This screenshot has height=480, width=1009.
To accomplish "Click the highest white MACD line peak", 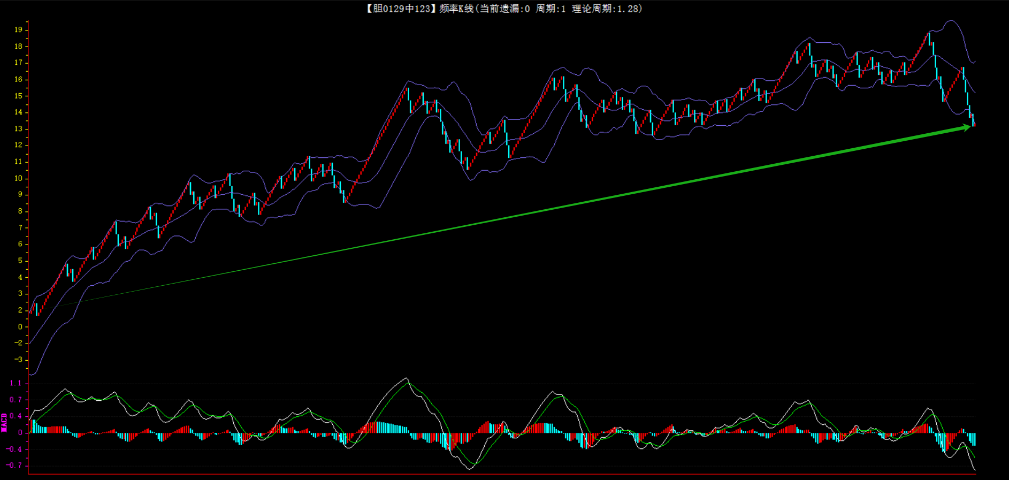I will 406,378.
